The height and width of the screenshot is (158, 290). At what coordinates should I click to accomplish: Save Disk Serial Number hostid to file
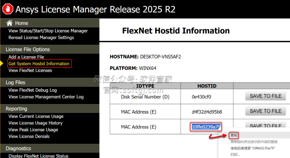tap(266, 96)
